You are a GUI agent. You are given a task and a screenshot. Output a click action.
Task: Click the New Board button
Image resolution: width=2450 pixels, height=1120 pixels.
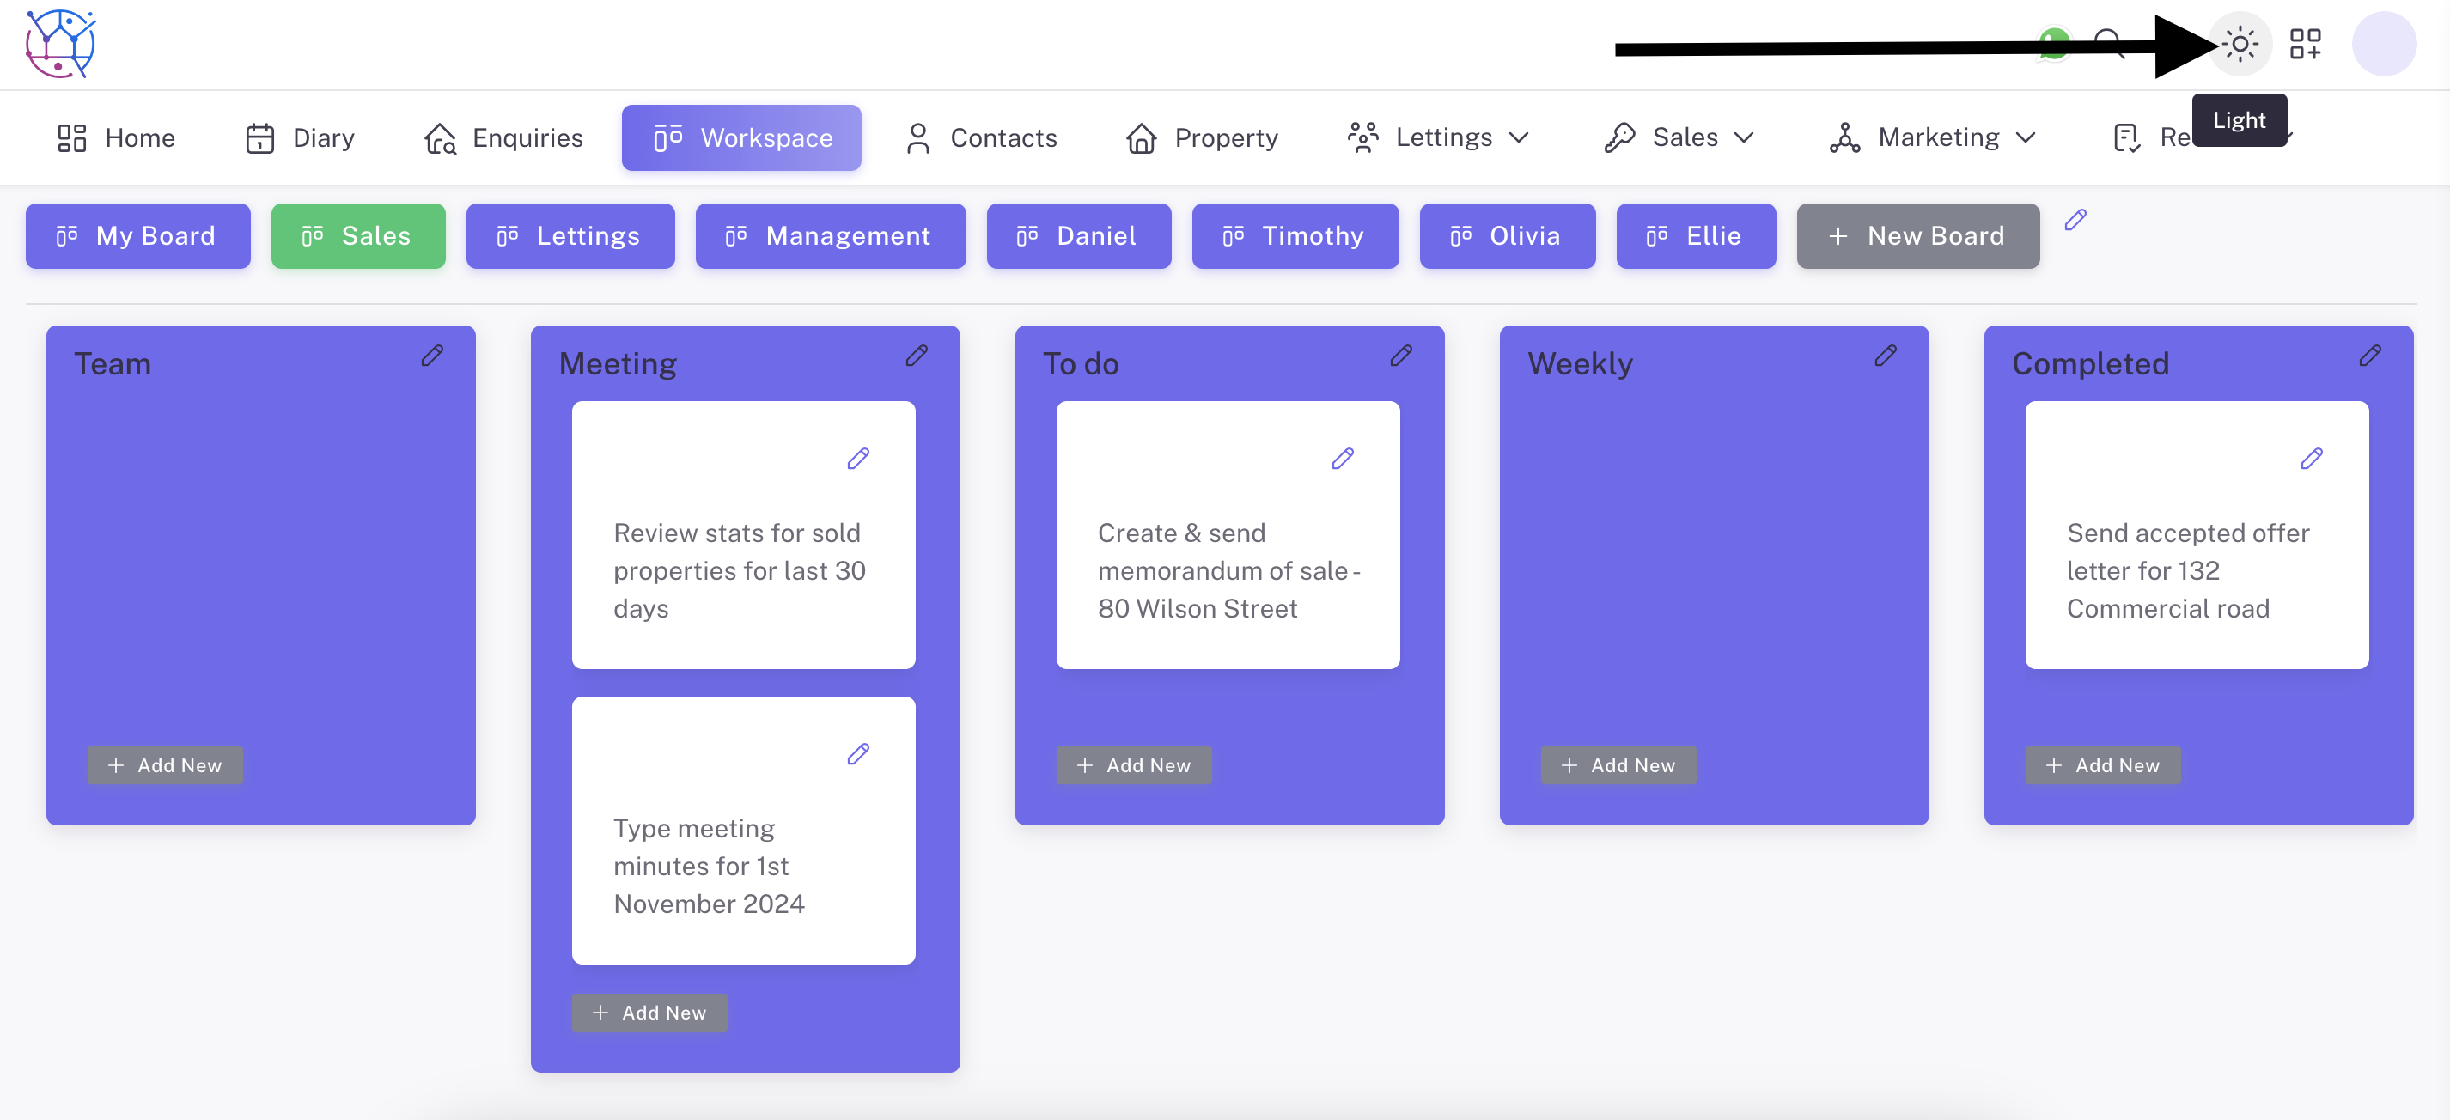(x=1917, y=236)
